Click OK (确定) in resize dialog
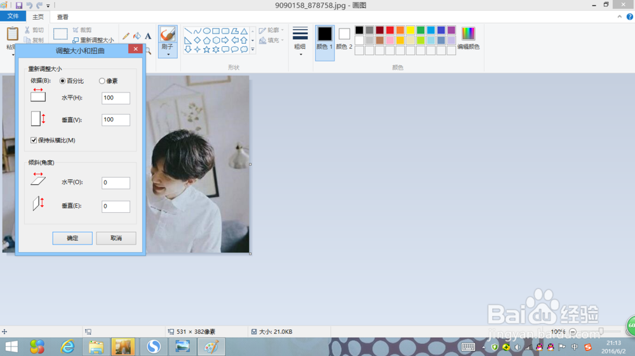Image resolution: width=635 pixels, height=356 pixels. (x=72, y=238)
